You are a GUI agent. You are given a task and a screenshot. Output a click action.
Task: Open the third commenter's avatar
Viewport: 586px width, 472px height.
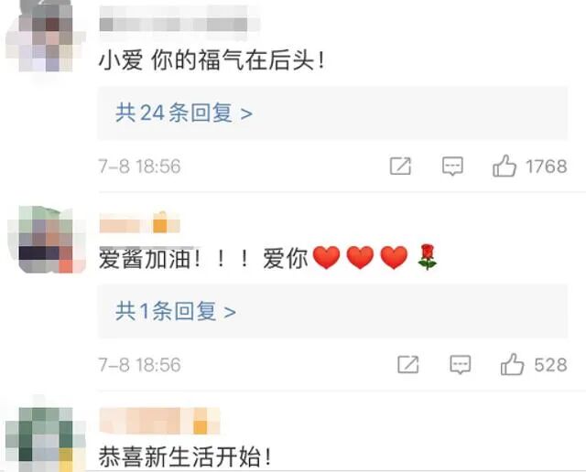(45, 437)
